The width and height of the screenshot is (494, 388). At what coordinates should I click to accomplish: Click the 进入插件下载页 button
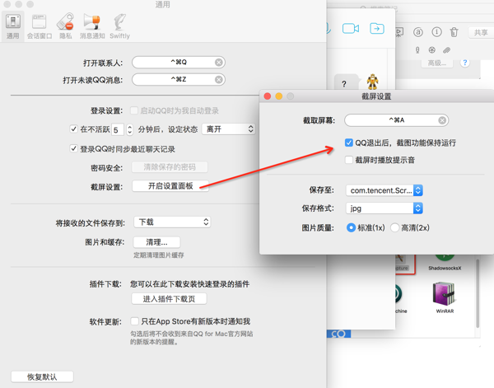tap(169, 299)
